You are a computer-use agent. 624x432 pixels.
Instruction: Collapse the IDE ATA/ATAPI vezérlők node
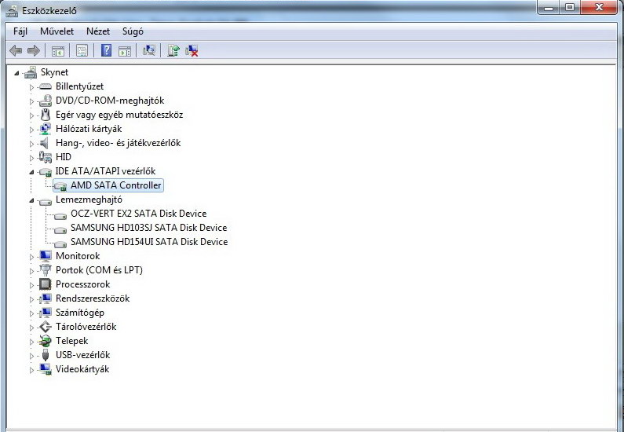point(31,172)
